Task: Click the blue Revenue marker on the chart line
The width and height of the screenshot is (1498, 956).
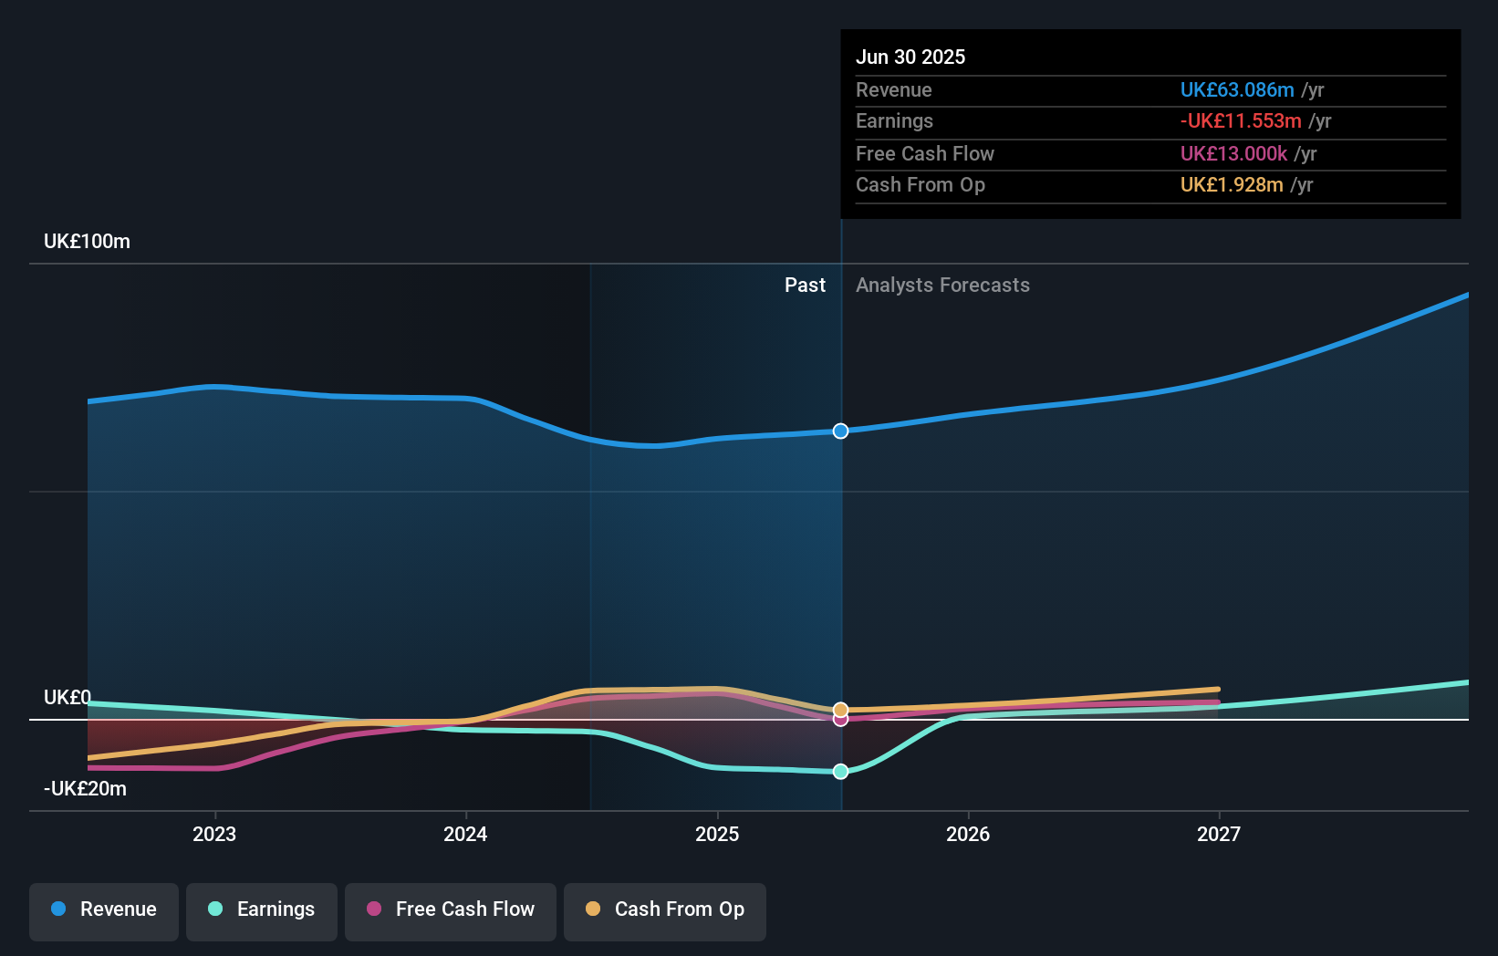Action: 840,431
